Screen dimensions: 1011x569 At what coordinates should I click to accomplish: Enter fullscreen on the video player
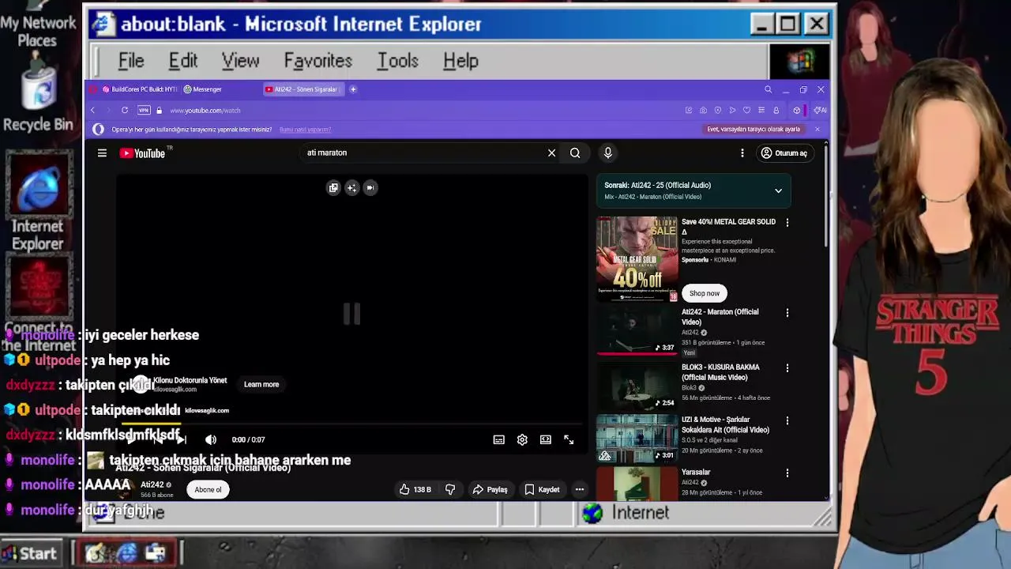569,439
